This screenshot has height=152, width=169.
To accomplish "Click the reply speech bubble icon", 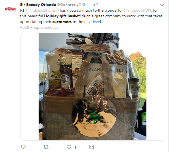I will 23,147.
